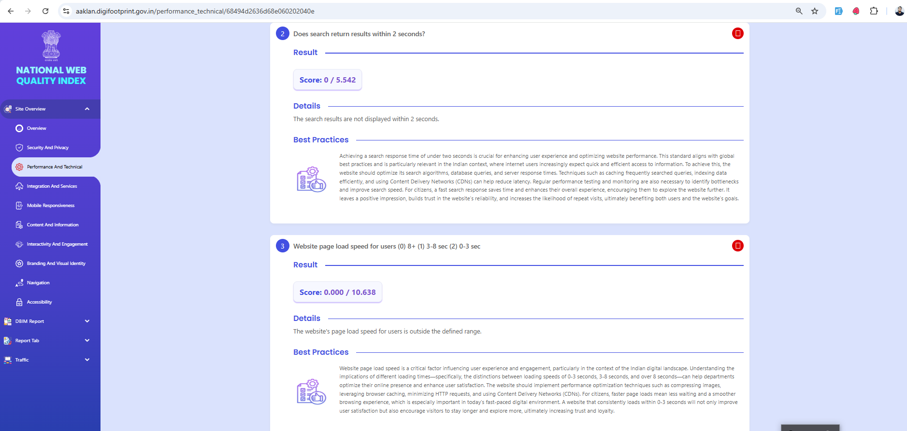Reload the page using the refresh button
This screenshot has width=907, height=431.
(45, 11)
